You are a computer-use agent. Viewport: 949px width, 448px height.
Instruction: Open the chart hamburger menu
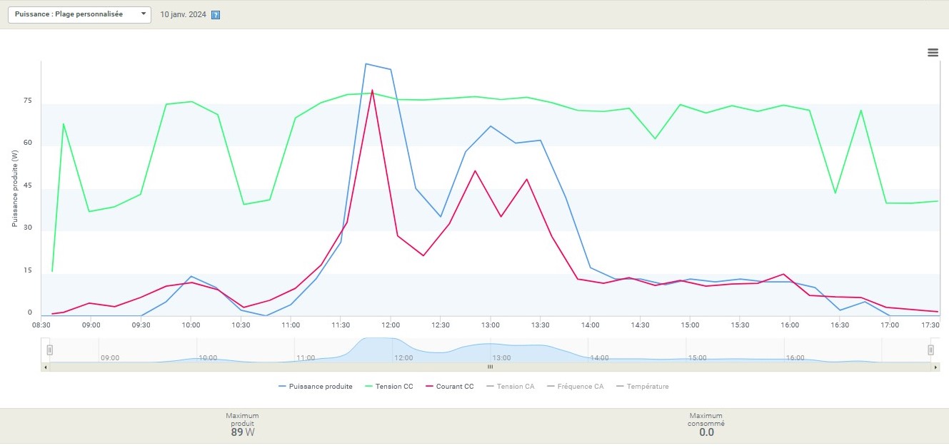933,52
